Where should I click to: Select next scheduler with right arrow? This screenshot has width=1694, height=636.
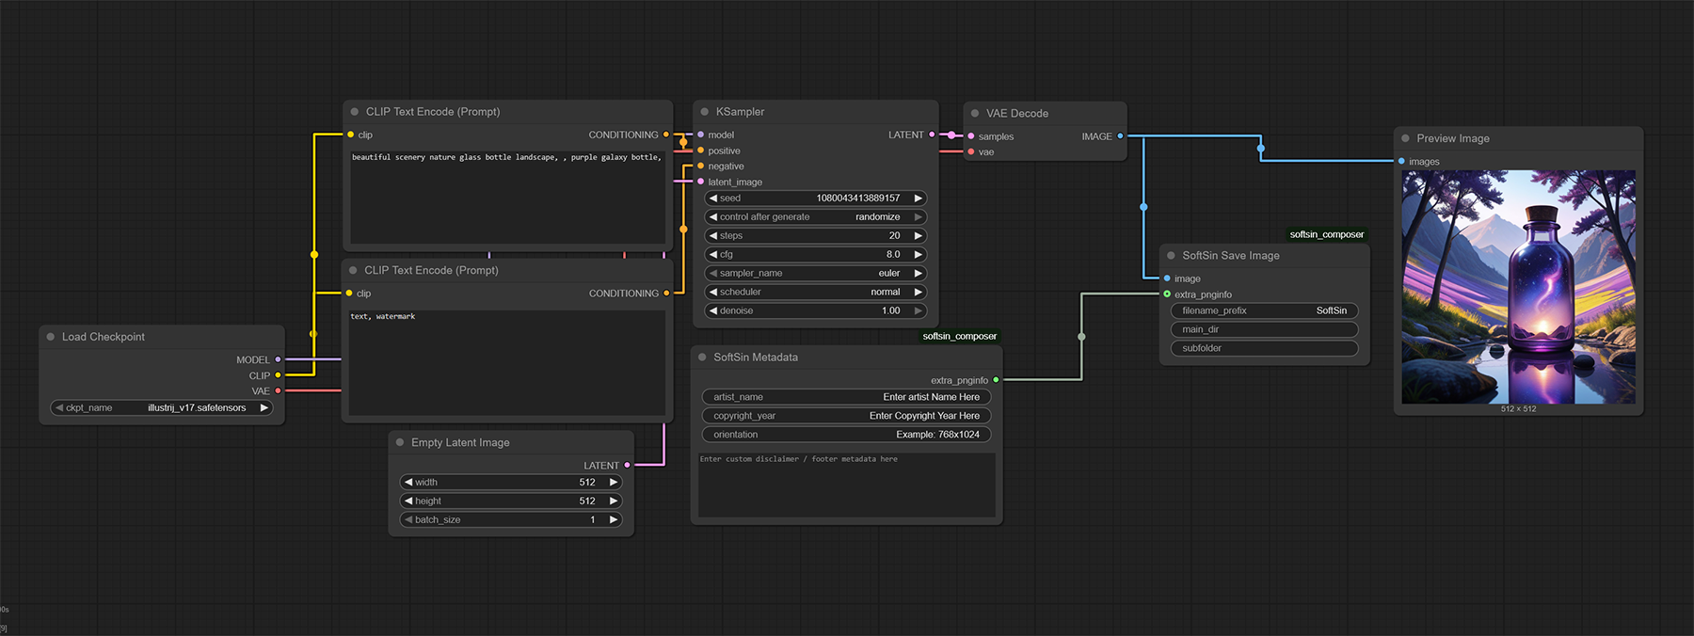918,293
